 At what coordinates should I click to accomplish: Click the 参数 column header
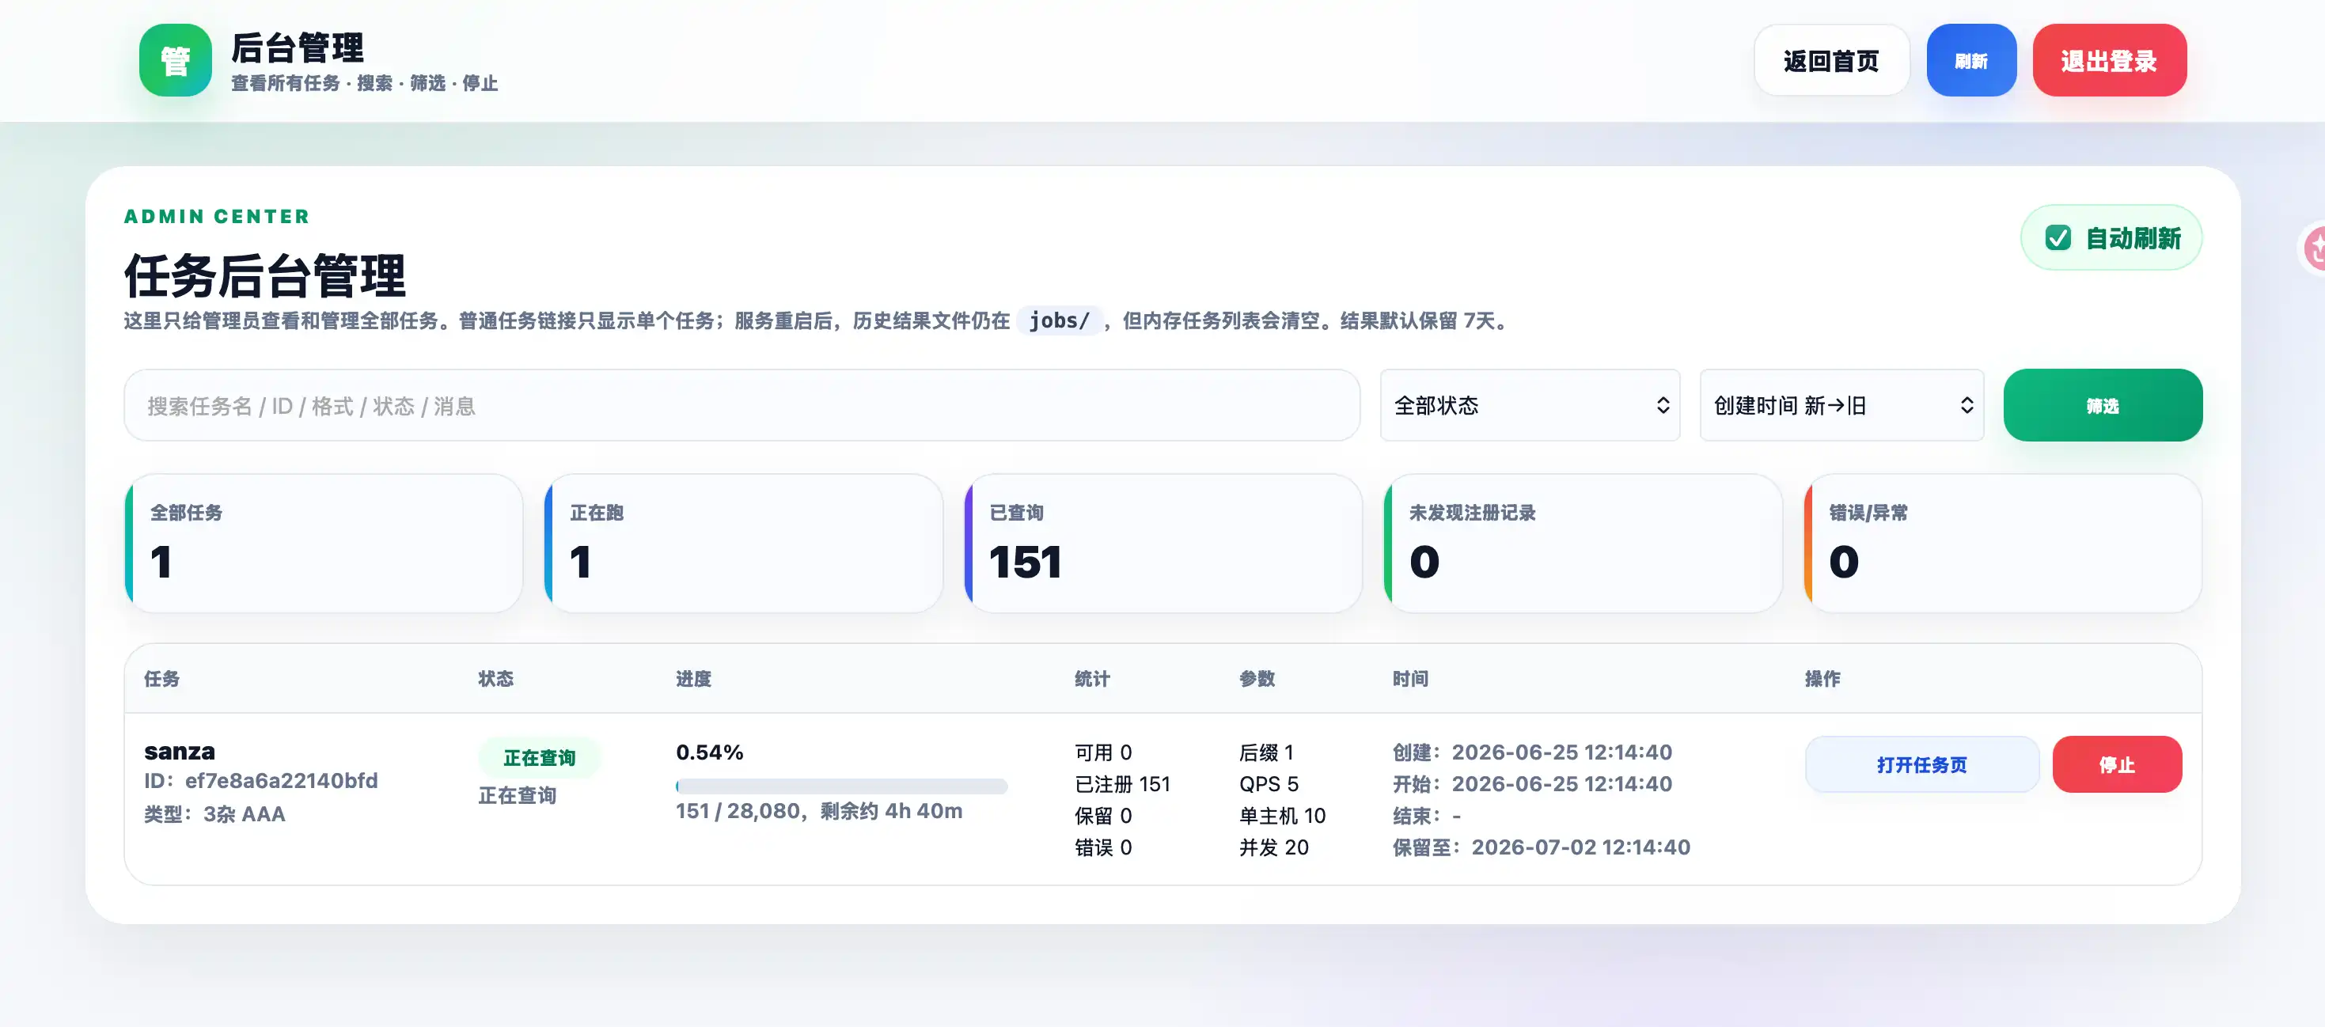pos(1257,679)
